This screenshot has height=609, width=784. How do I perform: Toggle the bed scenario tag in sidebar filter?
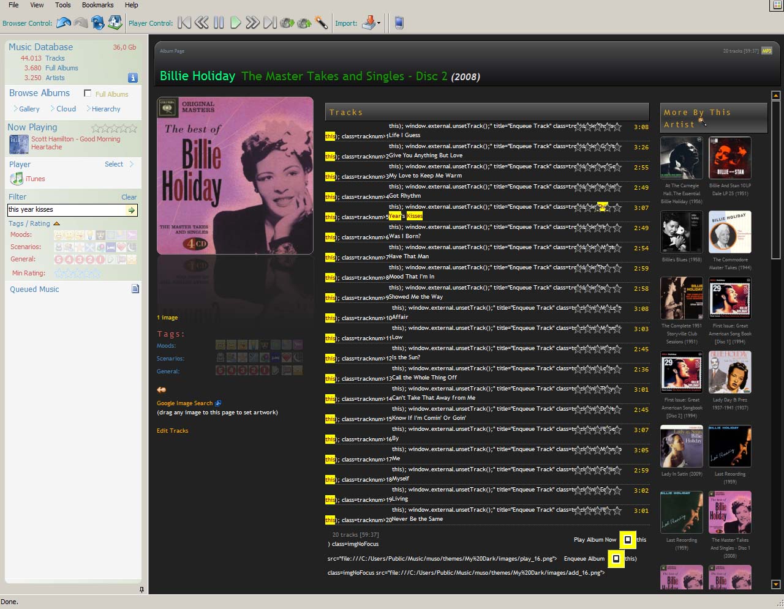(x=111, y=247)
